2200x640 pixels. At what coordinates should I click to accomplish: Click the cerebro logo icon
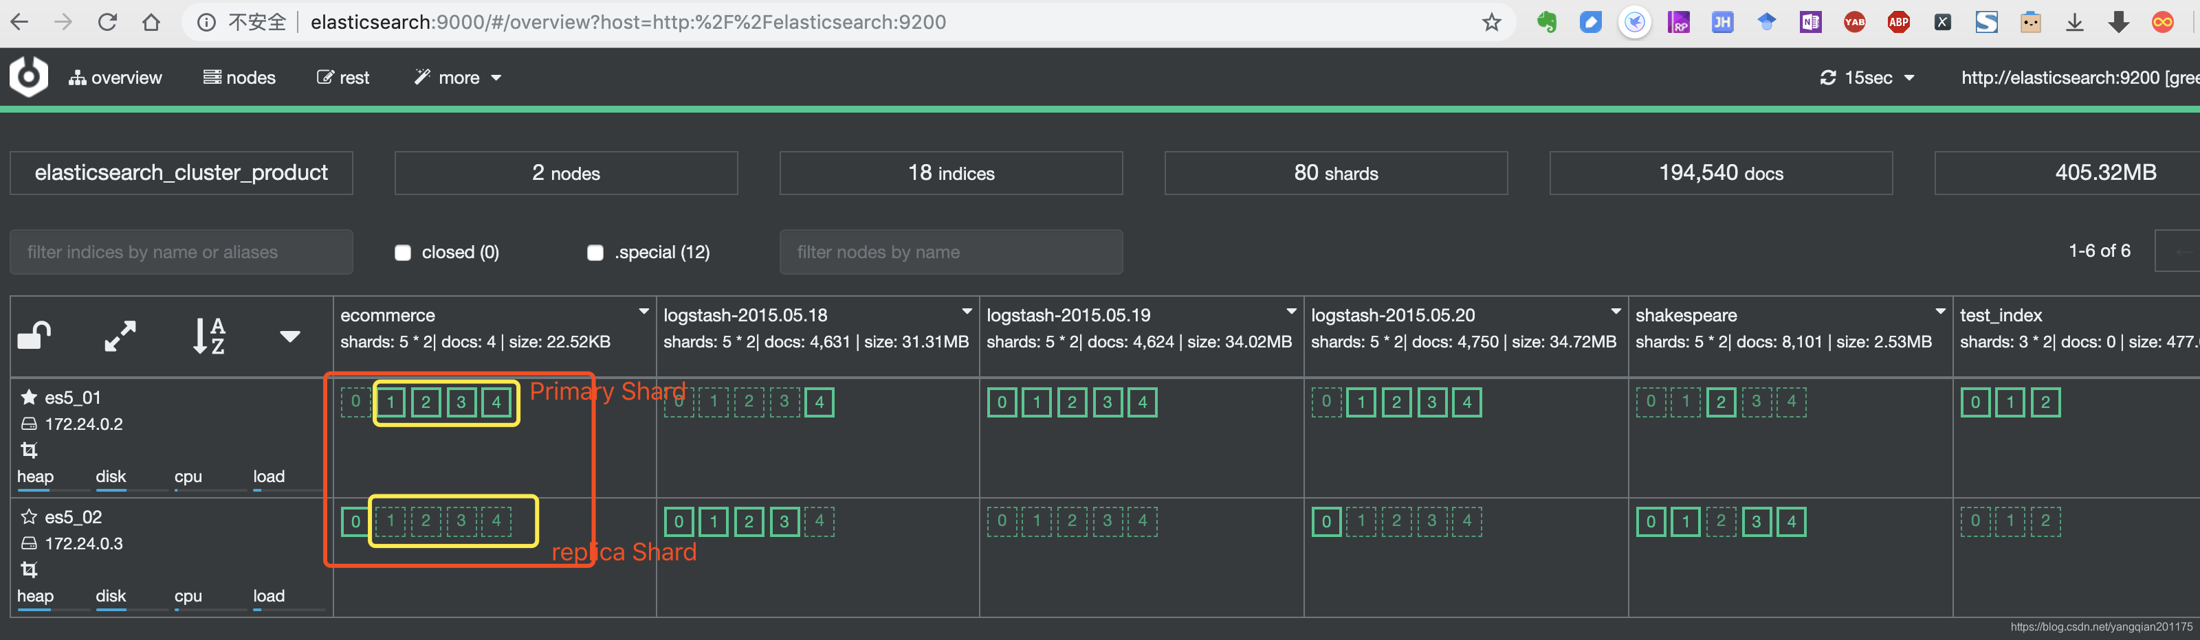click(x=28, y=77)
